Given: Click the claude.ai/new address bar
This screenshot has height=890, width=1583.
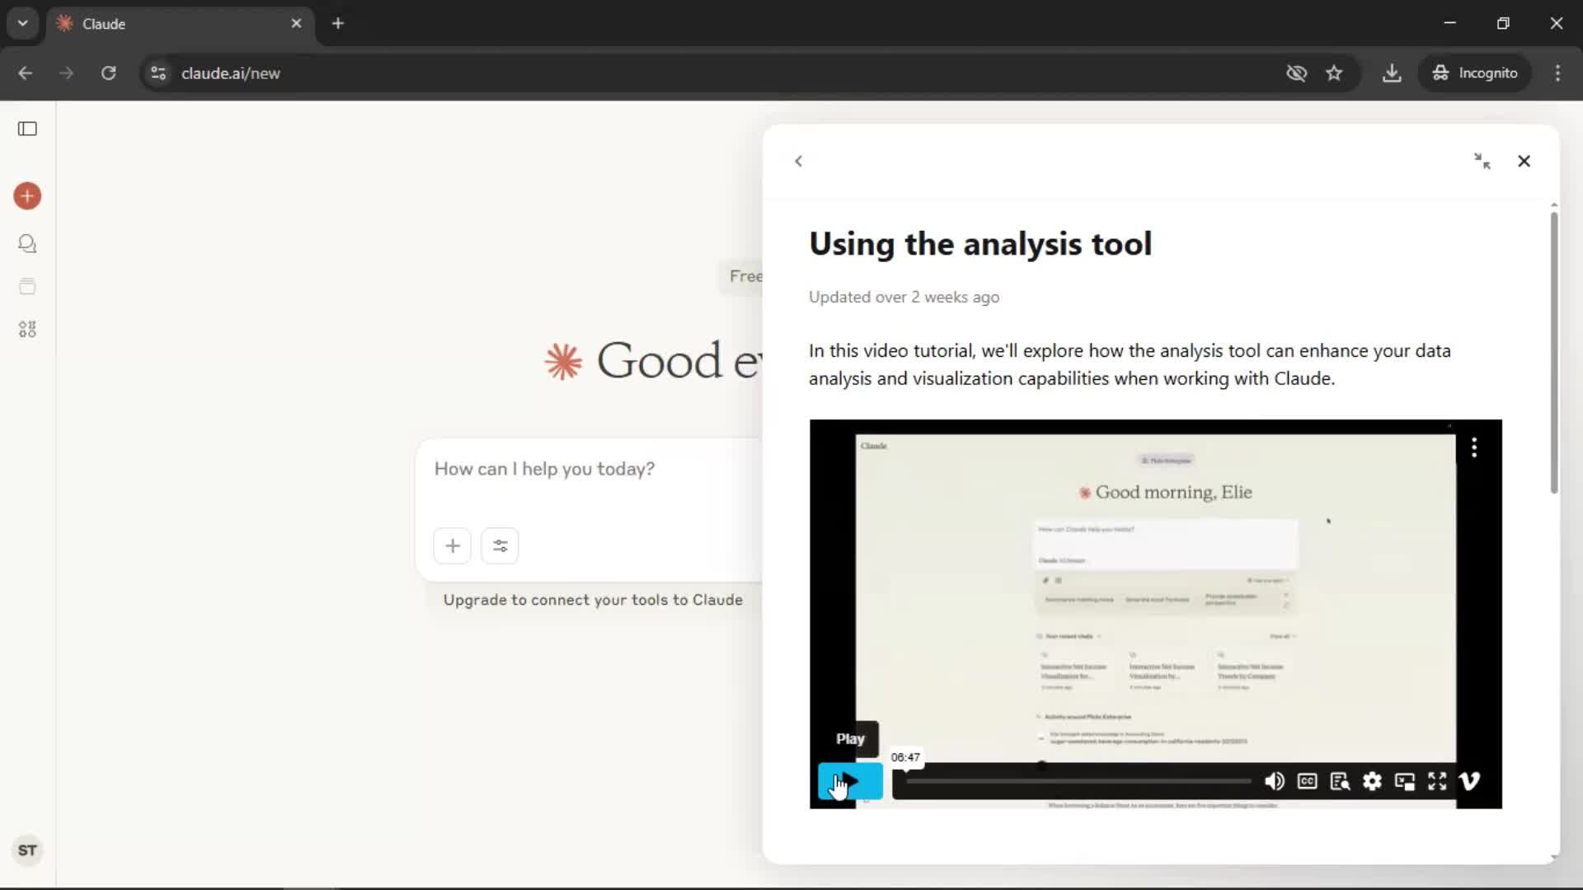Looking at the screenshot, I should [x=231, y=73].
